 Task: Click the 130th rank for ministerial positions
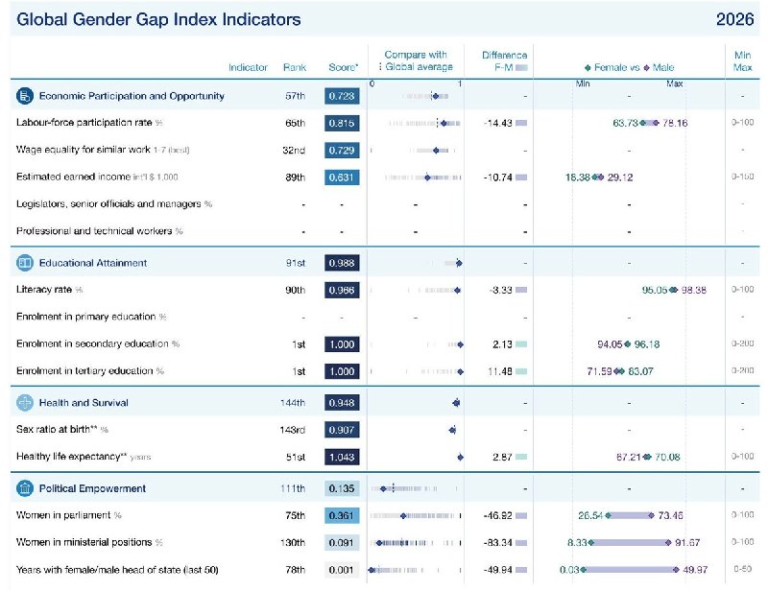pos(293,542)
